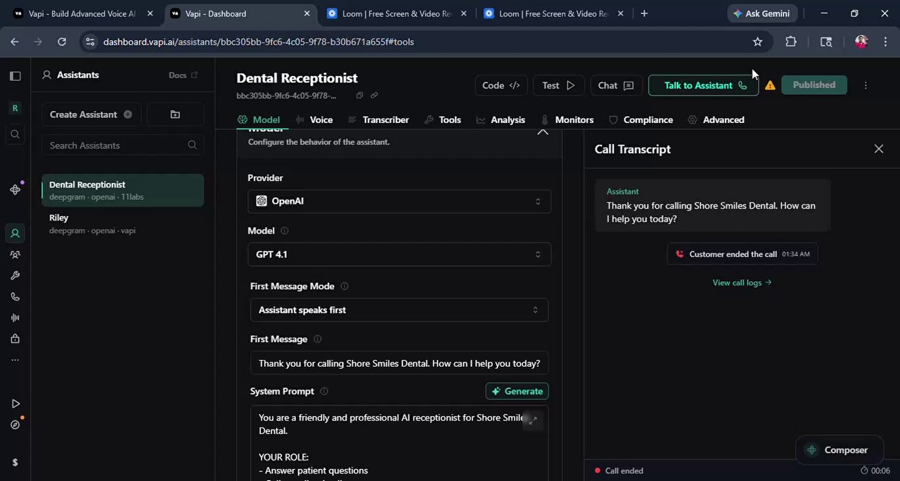900x481 pixels.
Task: Open the voice waveform icon in rail
Action: tap(15, 318)
